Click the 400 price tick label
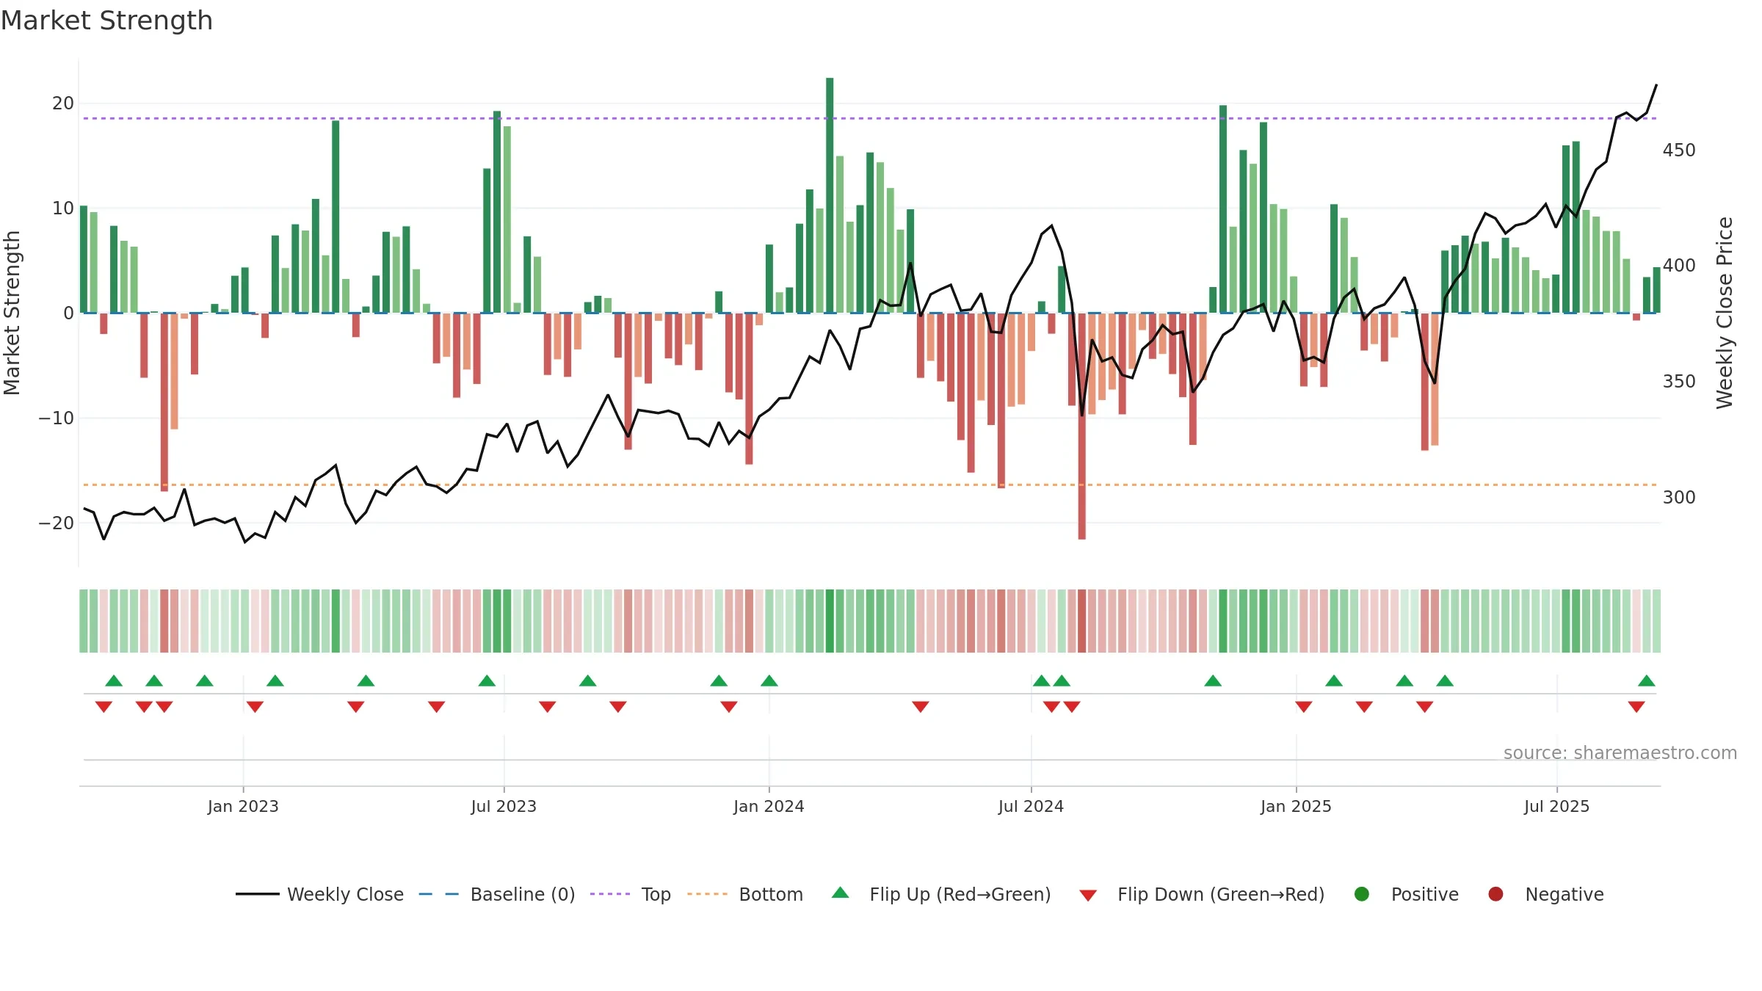 1679,265
